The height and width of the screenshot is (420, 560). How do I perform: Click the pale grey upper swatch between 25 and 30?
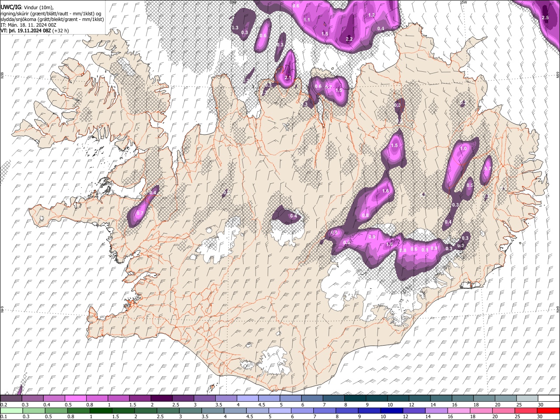click(x=527, y=399)
